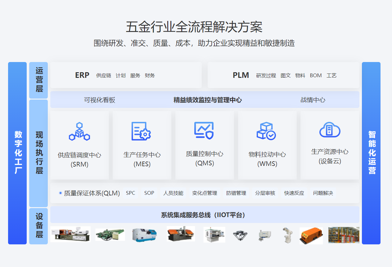Click the quality control QMS shield icon

pos(204,130)
